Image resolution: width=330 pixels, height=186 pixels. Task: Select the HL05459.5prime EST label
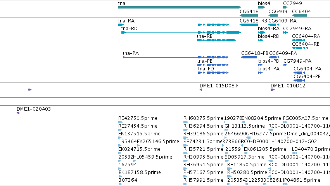coord(152,157)
